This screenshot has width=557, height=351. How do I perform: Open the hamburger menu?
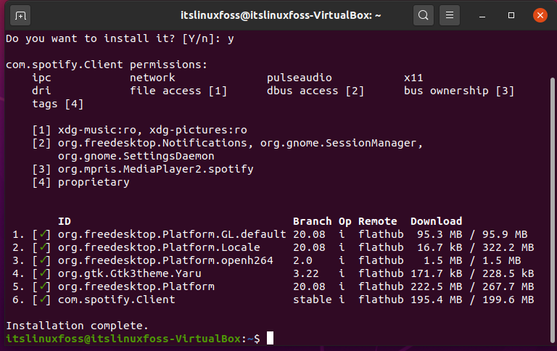pos(450,15)
